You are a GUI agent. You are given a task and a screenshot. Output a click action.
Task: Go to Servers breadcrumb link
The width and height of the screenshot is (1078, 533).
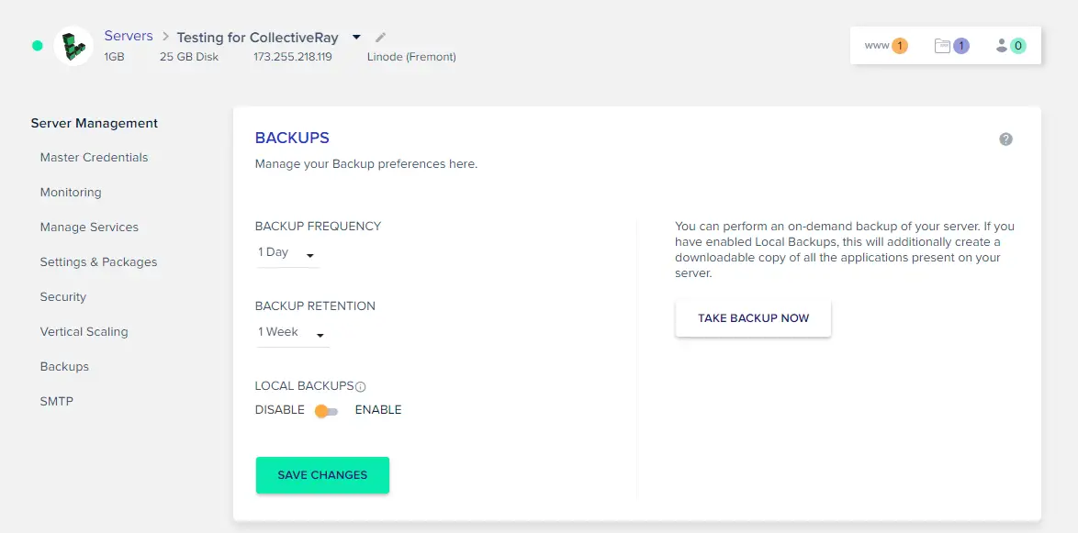[129, 36]
